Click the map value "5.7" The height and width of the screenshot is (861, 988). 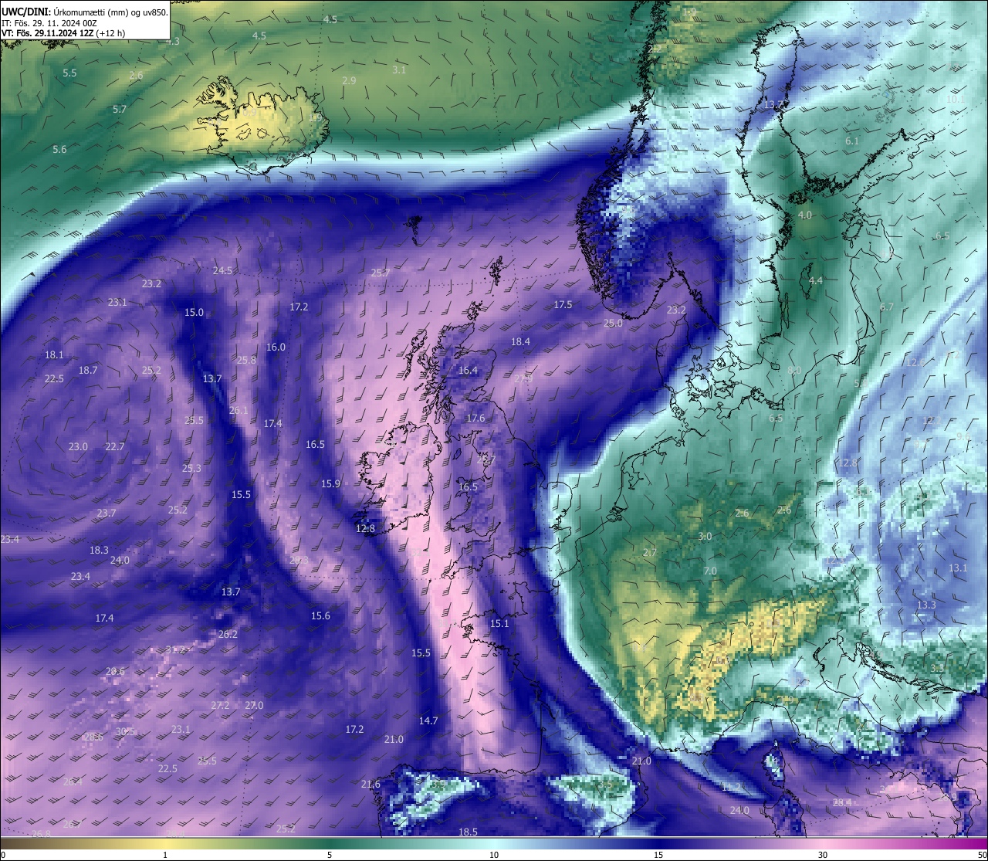[119, 110]
